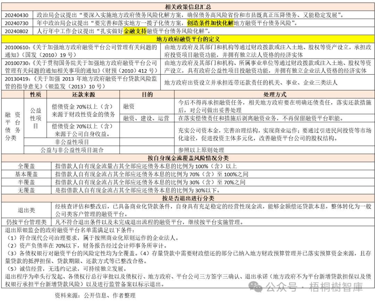Click the paragraph starting '退出程序为牵头行发起'
This screenshot has height=302, width=375.
tap(188, 280)
